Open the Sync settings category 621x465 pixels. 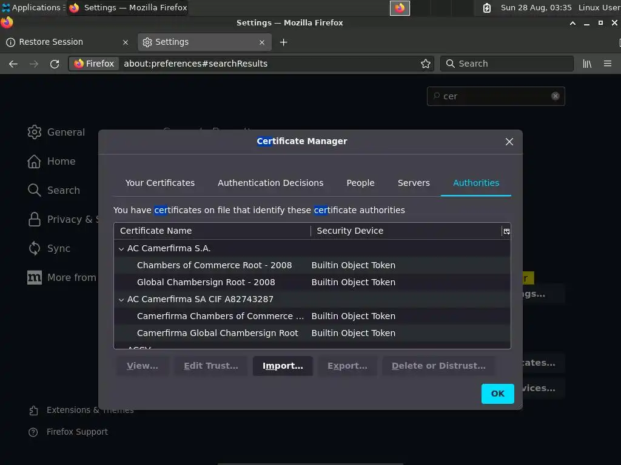[49, 248]
